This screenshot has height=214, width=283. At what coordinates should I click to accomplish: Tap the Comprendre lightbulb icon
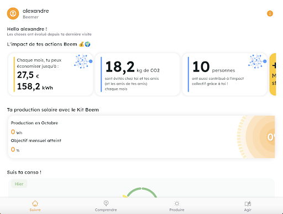click(x=106, y=203)
